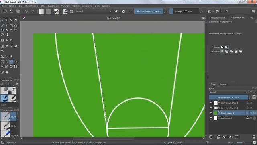Select the Assistant tool
Image resolution: width=257 pixels, height=145 pixels.
tap(2, 56)
